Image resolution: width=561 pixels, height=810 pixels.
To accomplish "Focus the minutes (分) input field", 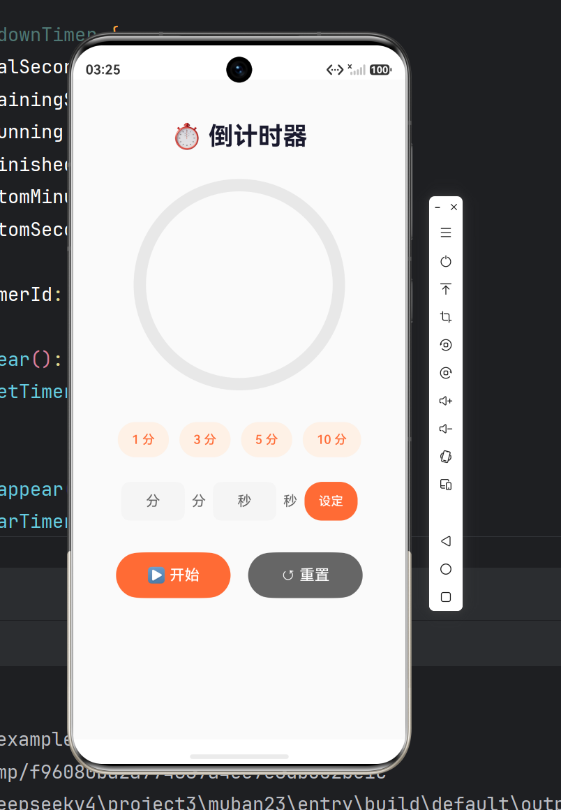I will click(153, 501).
